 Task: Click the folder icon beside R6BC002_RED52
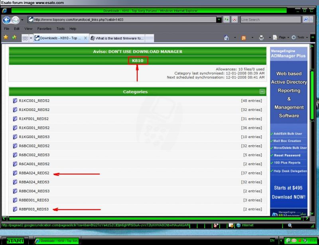click(15, 146)
